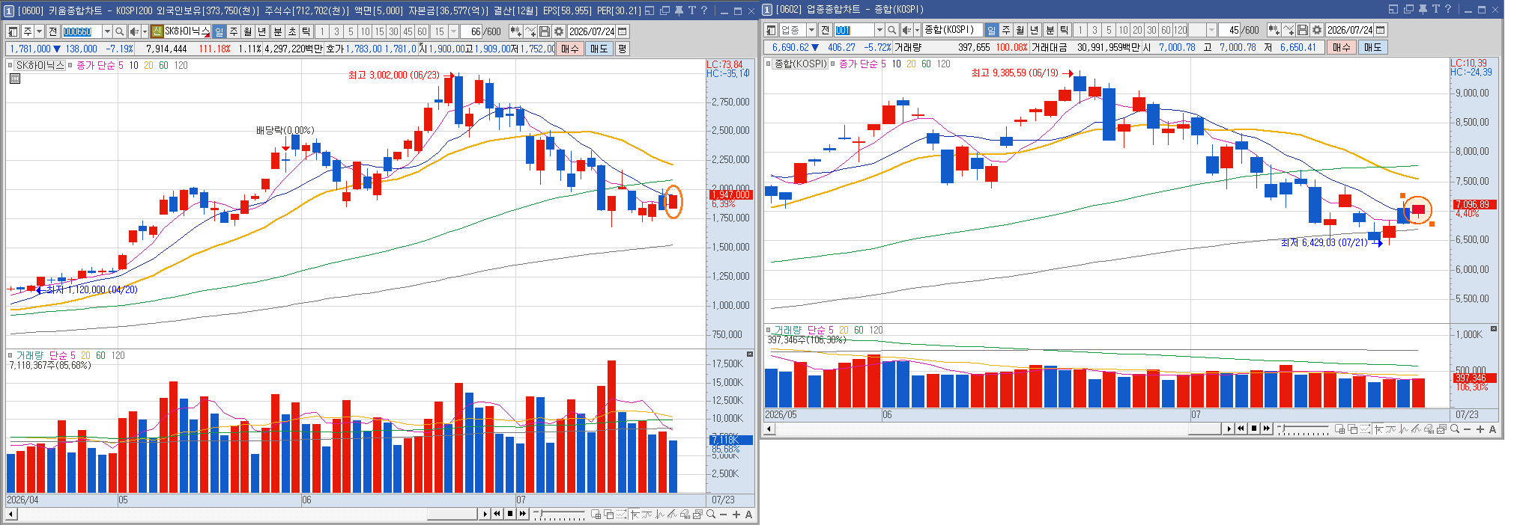Open the calendar picker beside 2026/07/24 in left chart
This screenshot has height=525, width=1520.
point(623,31)
